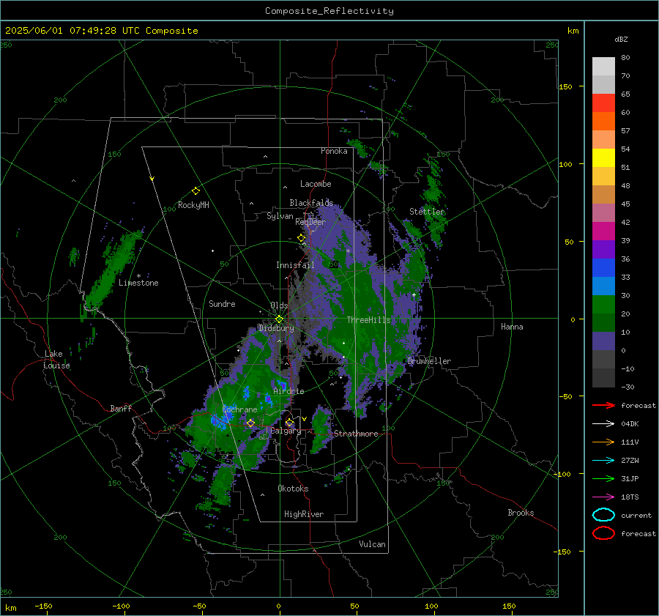
Task: Click the Limestone label
Action: click(138, 283)
